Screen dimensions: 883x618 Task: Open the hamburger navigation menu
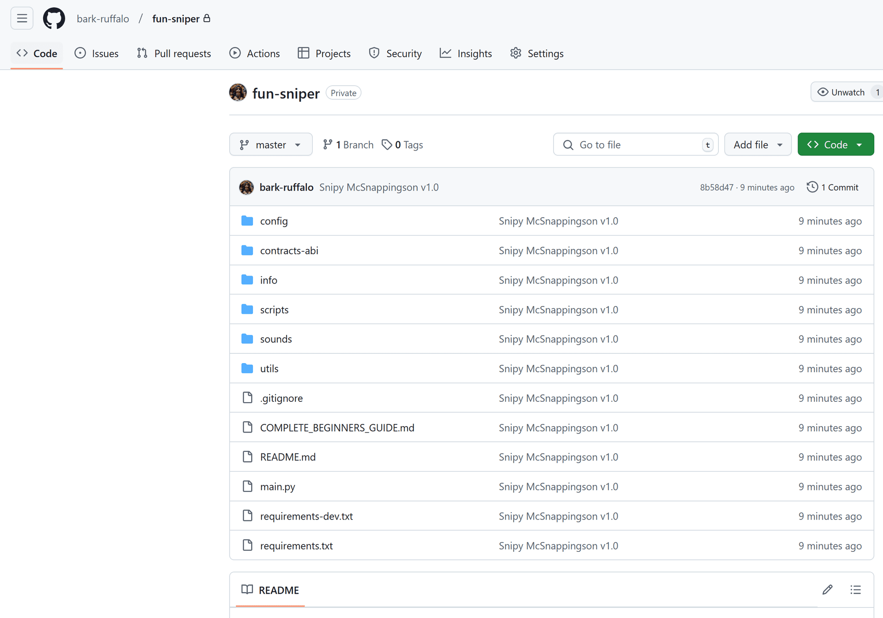point(22,18)
